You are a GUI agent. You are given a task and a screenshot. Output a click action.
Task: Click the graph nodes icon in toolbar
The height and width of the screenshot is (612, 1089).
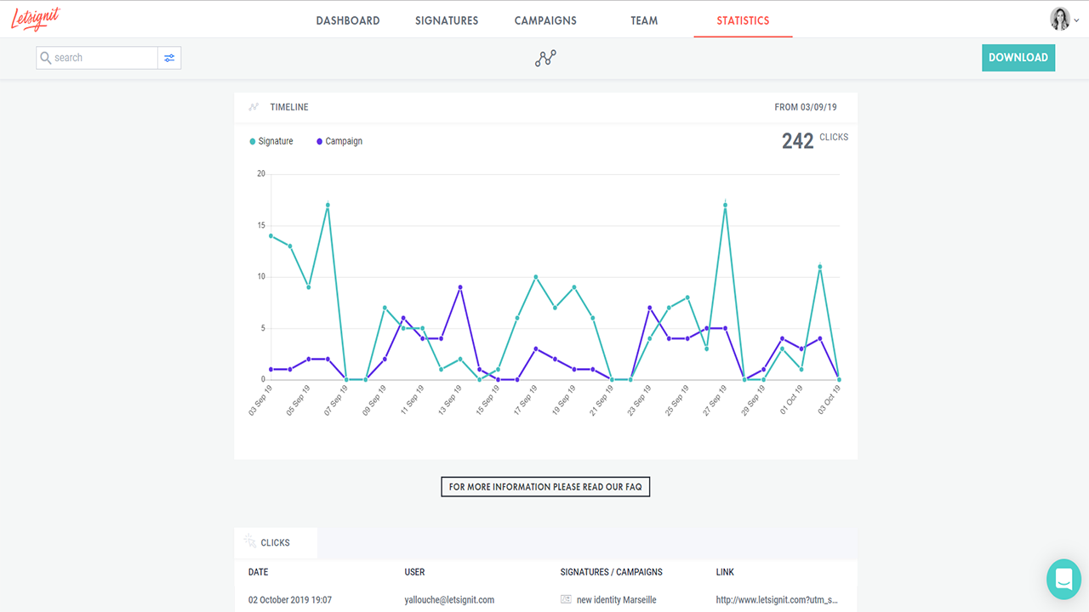pyautogui.click(x=545, y=58)
